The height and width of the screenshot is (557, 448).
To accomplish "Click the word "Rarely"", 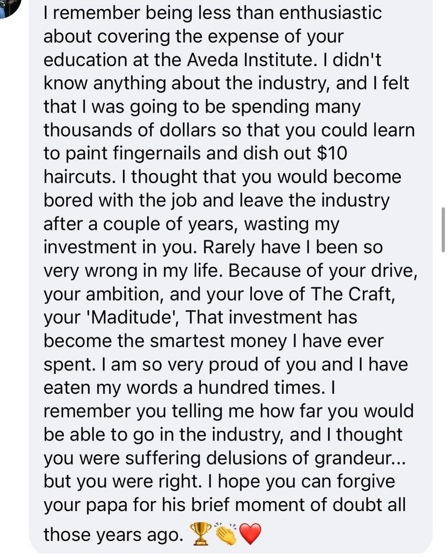I will 229,247.
